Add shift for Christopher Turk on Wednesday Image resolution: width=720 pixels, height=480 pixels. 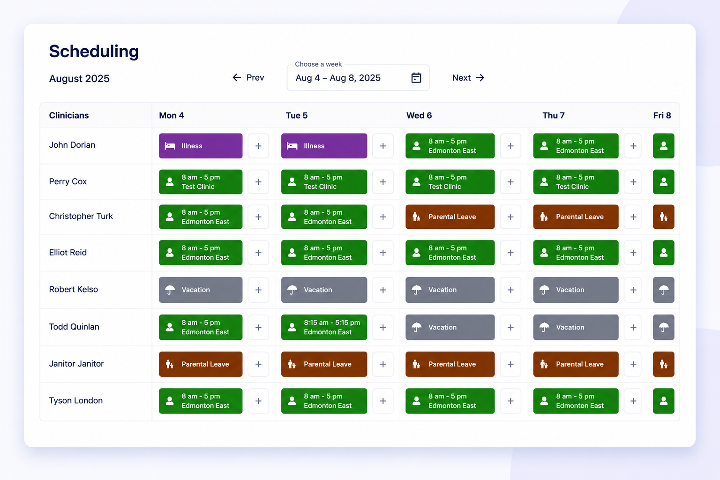(x=510, y=217)
